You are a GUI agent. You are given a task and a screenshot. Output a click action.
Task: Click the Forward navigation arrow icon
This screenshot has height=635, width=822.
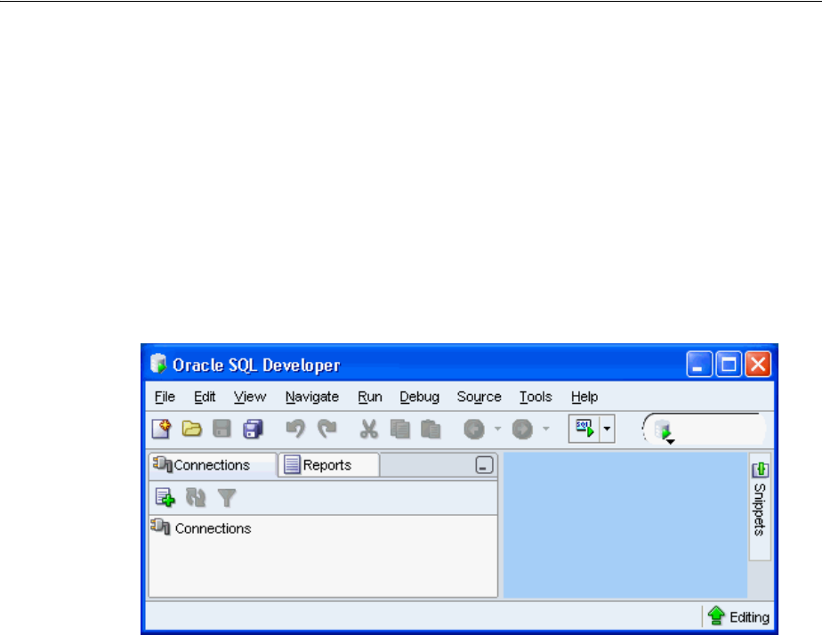click(x=522, y=429)
